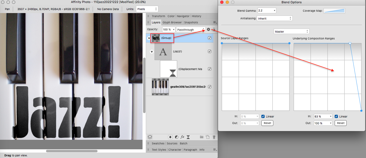Click the add pixel layer icon

pyautogui.click(x=208, y=137)
